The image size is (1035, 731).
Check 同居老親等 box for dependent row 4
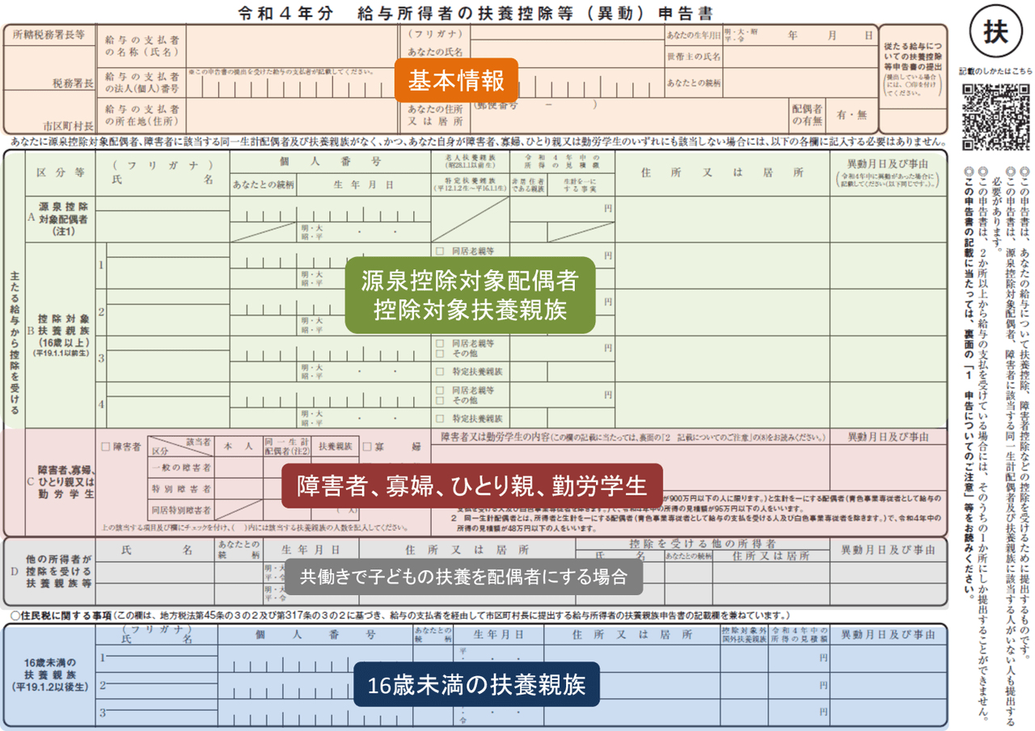[440, 390]
